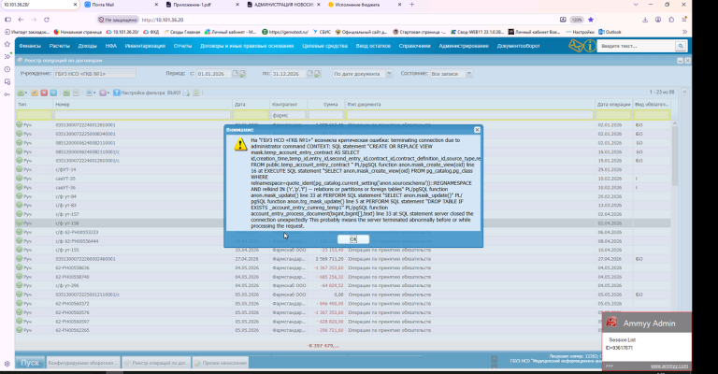The width and height of the screenshot is (718, 374).
Task: Click the add record toolbar icon
Action: click(x=21, y=93)
